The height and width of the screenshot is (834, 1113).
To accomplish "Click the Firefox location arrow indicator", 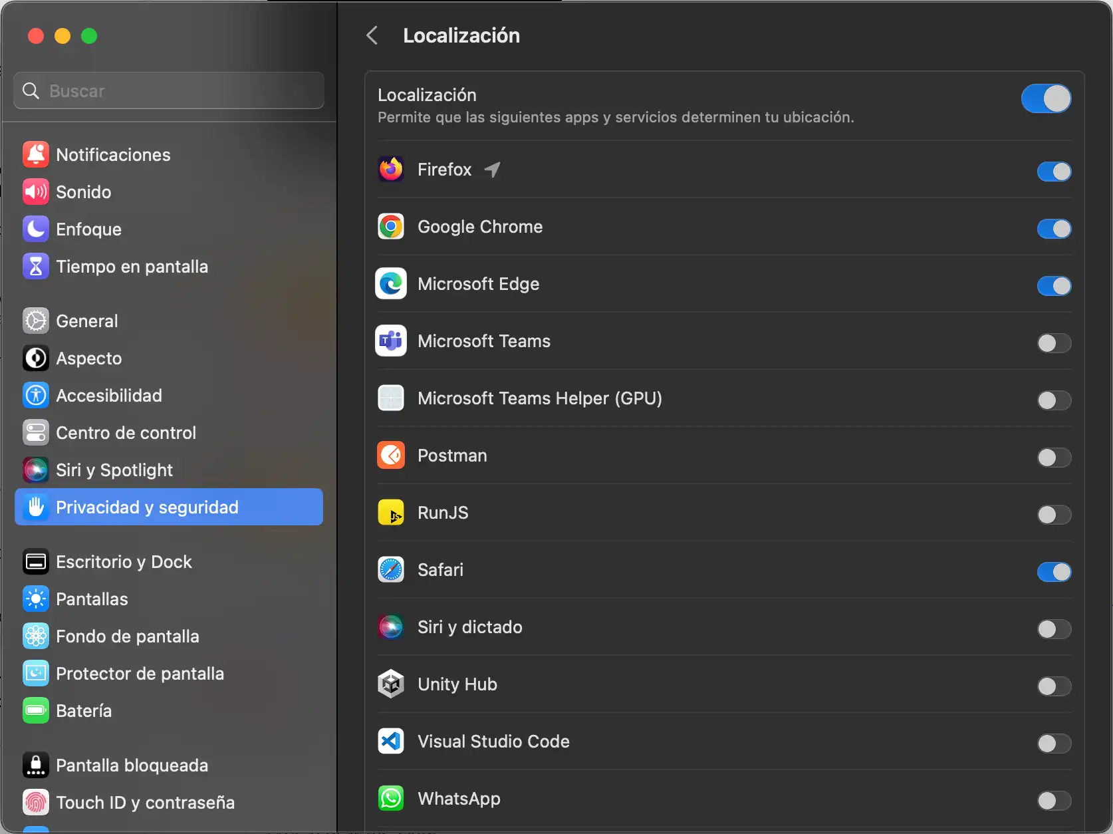I will 492,170.
